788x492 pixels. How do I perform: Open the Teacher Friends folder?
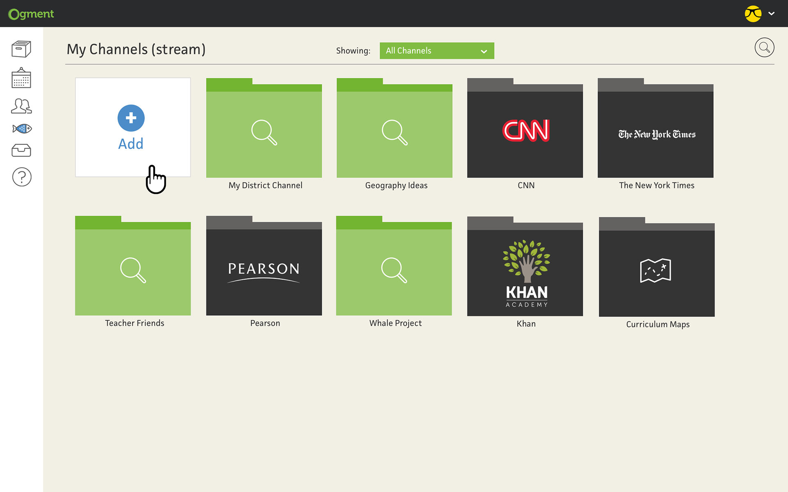[x=133, y=266]
